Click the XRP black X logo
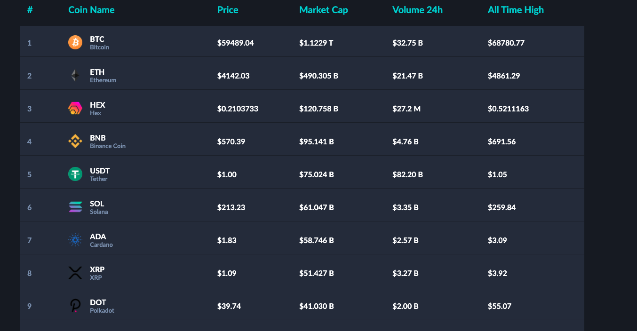Image resolution: width=637 pixels, height=331 pixels. tap(75, 273)
